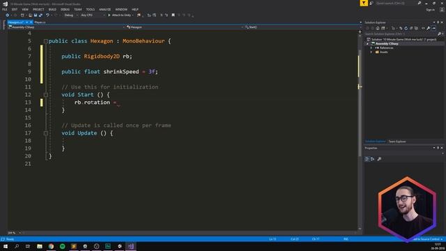Image resolution: width=446 pixels, height=251 pixels.
Task: Click the Add to Source Control status item
Action: (427, 239)
